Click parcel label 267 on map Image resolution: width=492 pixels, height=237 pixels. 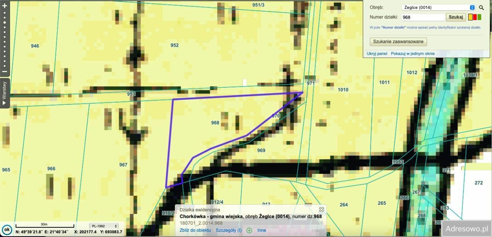[416, 192]
